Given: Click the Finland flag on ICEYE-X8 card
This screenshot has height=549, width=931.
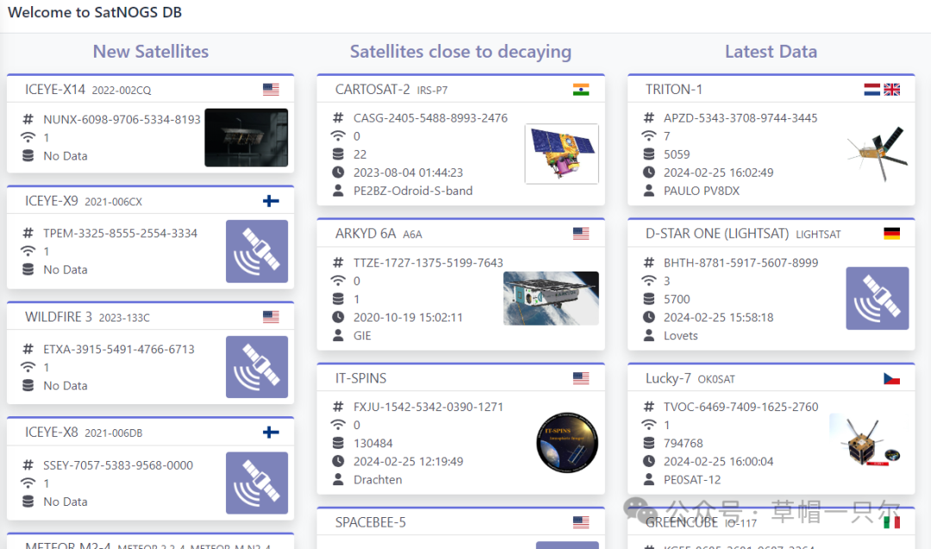Looking at the screenshot, I should coord(271,432).
